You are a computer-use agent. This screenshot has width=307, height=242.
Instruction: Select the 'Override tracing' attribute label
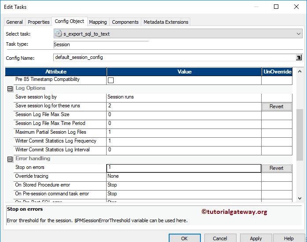32,176
